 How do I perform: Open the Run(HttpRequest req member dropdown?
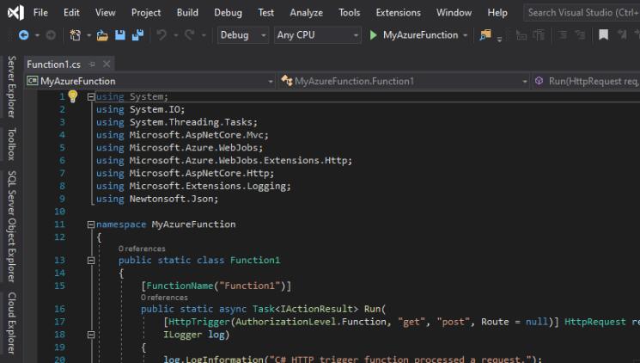[587, 82]
